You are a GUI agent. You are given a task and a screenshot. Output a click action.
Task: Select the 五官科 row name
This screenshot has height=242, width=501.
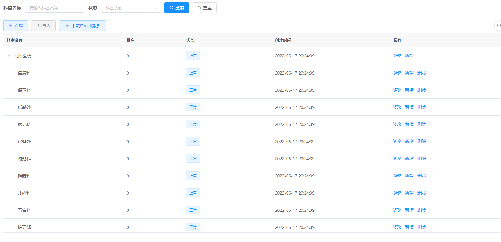pyautogui.click(x=24, y=210)
